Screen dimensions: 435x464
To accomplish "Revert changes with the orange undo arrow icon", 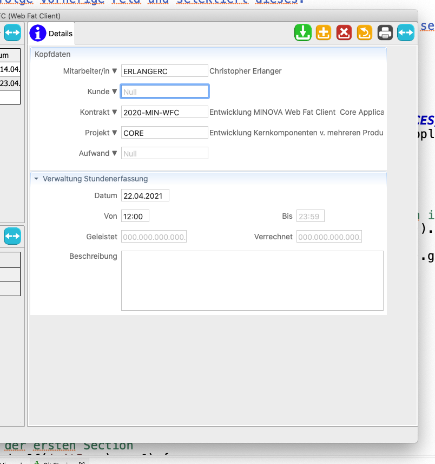I will (x=364, y=32).
